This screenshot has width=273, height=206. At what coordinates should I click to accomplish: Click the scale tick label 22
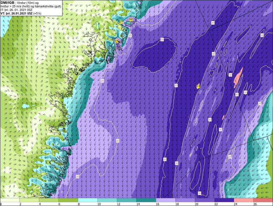[x=216, y=204]
